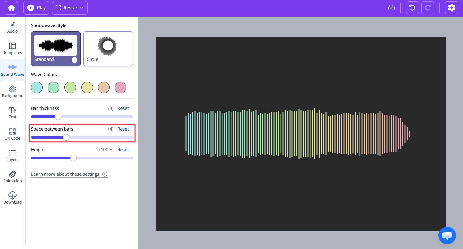Screen dimensions: 463x249
Task: Click the Home button
Action: pyautogui.click(x=11, y=8)
